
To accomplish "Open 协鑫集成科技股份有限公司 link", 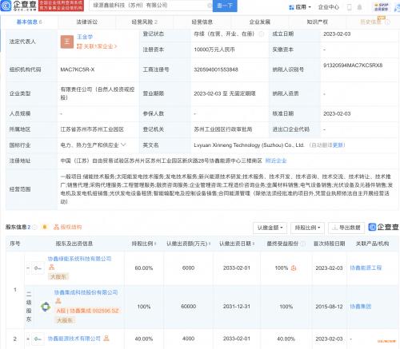I will [86, 292].
